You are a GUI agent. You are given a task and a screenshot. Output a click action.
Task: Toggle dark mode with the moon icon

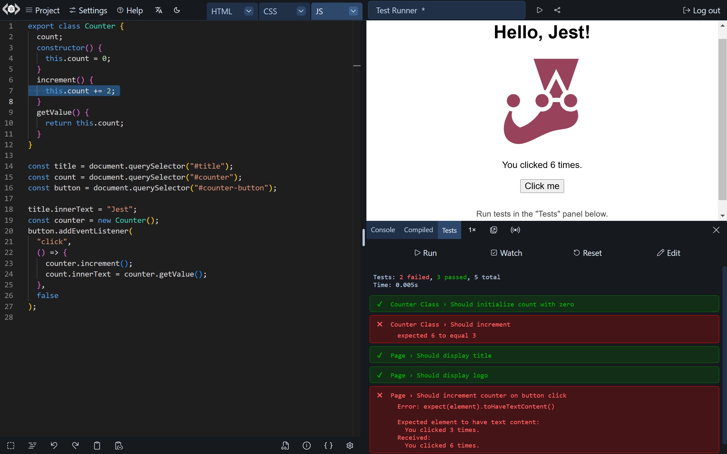click(x=177, y=10)
